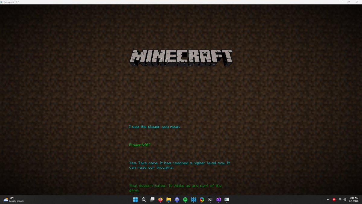Viewport: 362px width, 204px height.
Task: Click the "Yes. Take care." paragraph
Action: (179, 165)
